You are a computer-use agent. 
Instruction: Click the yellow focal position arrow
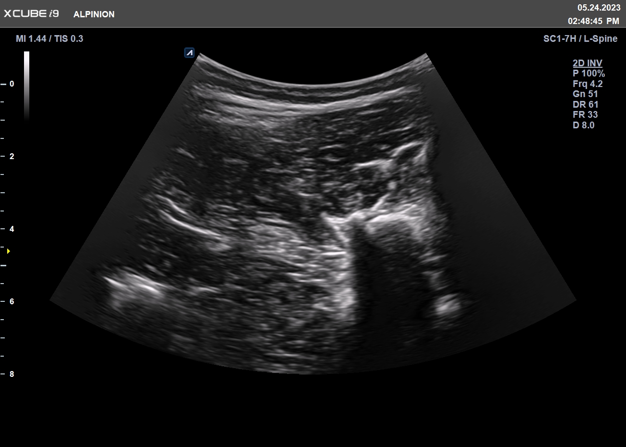point(8,251)
